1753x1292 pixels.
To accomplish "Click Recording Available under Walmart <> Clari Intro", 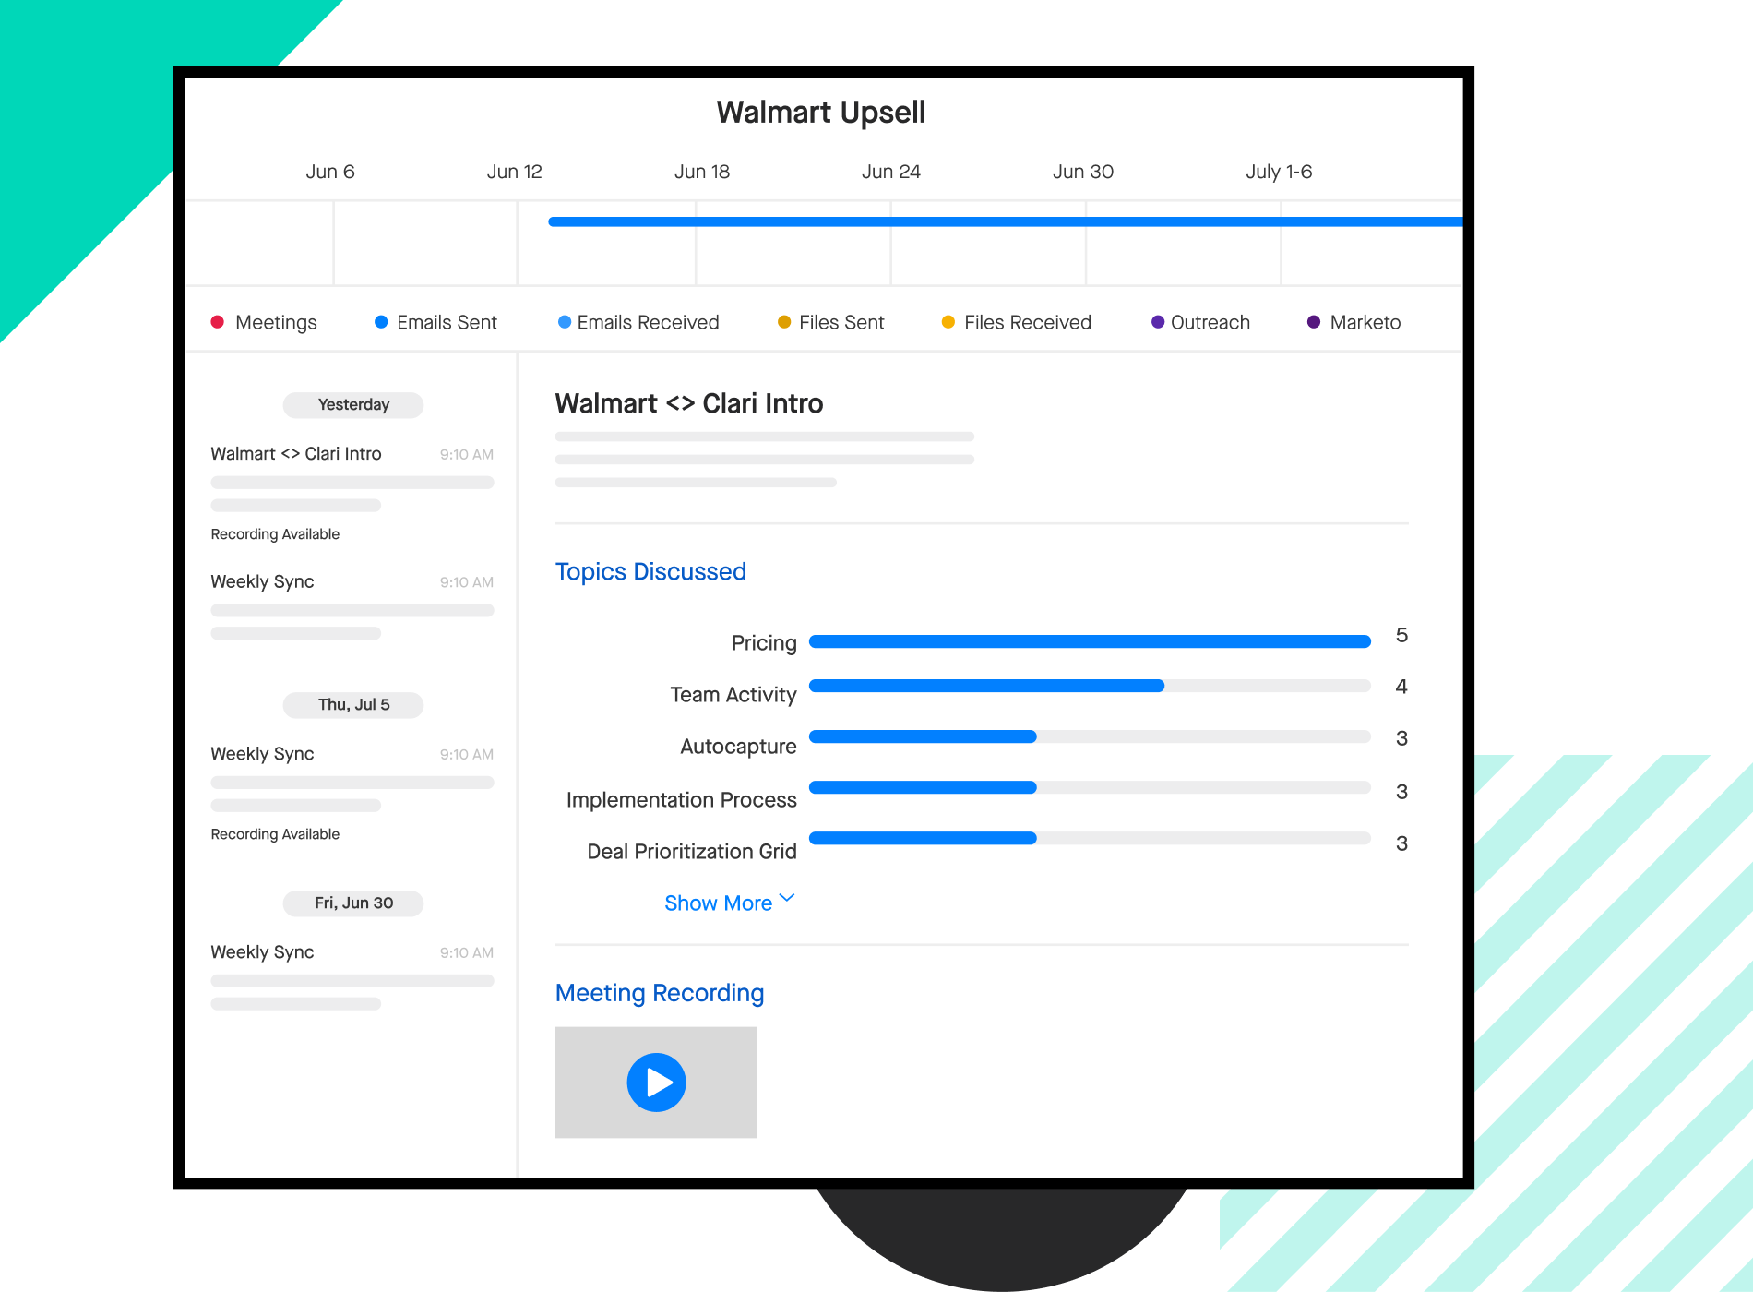I will tap(275, 534).
